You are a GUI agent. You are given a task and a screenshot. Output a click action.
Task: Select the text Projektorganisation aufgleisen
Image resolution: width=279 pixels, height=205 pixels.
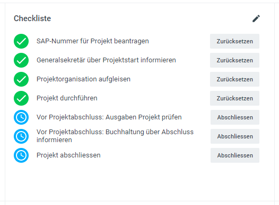83,79
